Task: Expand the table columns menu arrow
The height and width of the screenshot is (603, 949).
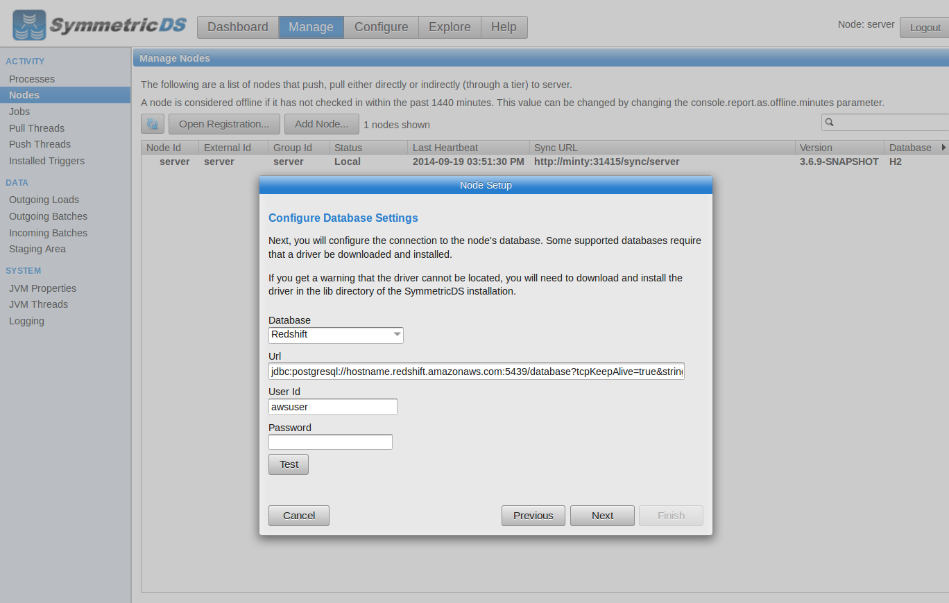Action: [x=943, y=148]
